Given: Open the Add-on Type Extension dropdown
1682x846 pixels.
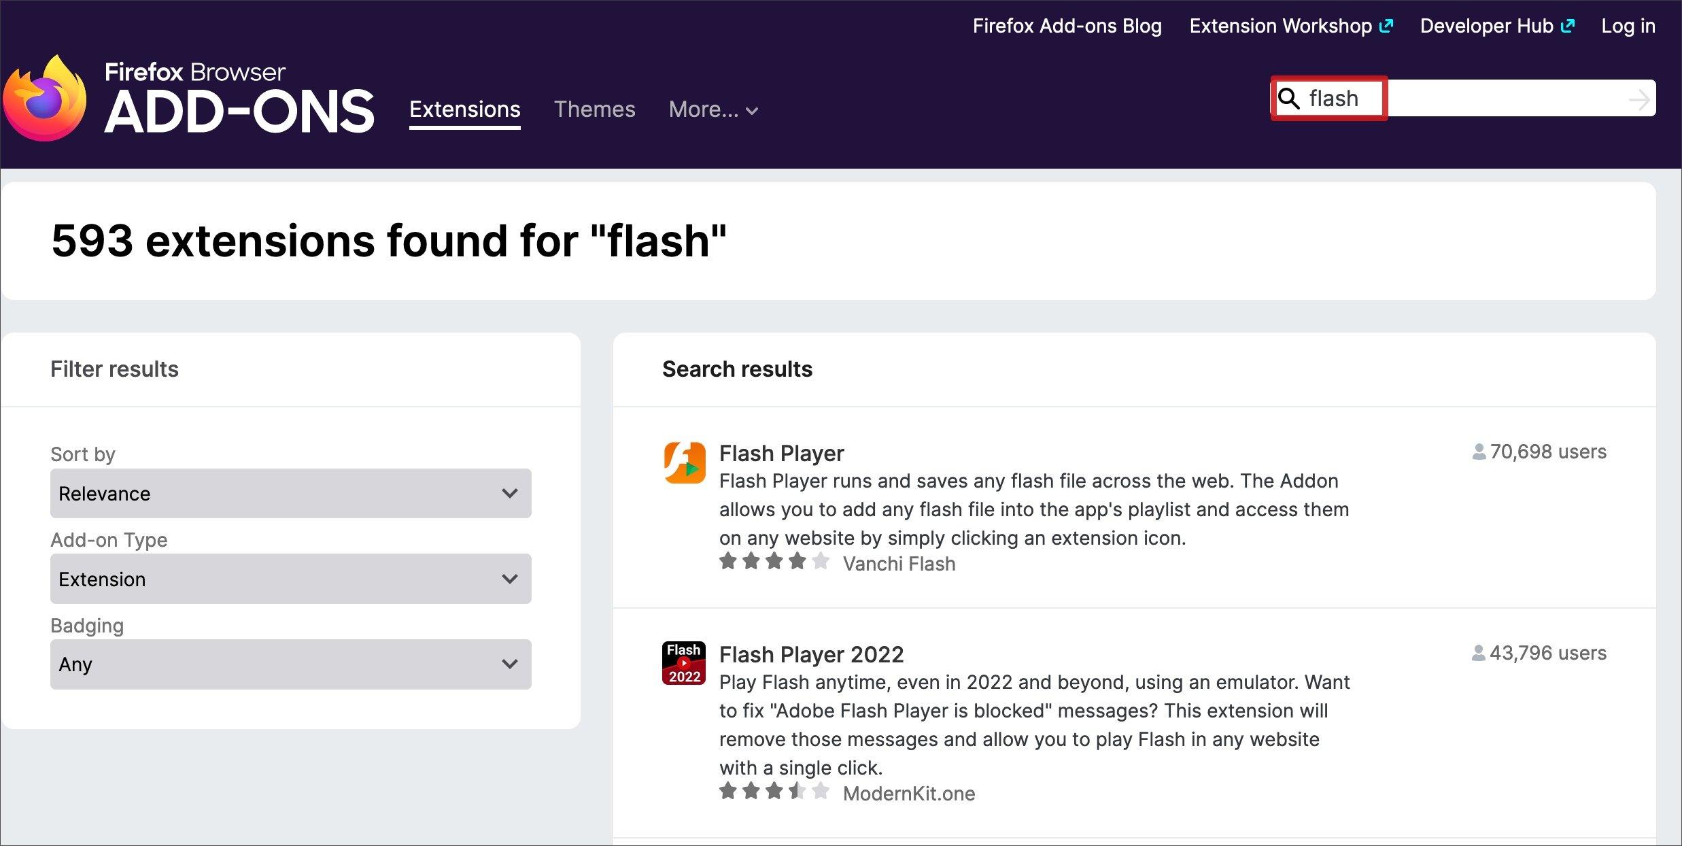Looking at the screenshot, I should click(290, 579).
